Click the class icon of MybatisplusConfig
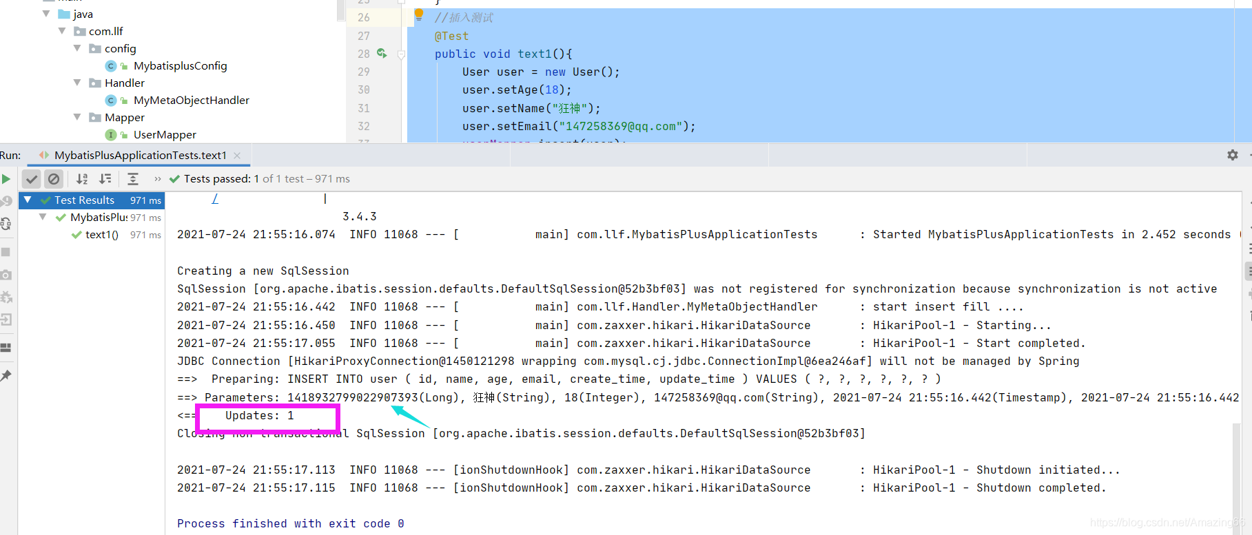The image size is (1252, 535). pyautogui.click(x=111, y=66)
